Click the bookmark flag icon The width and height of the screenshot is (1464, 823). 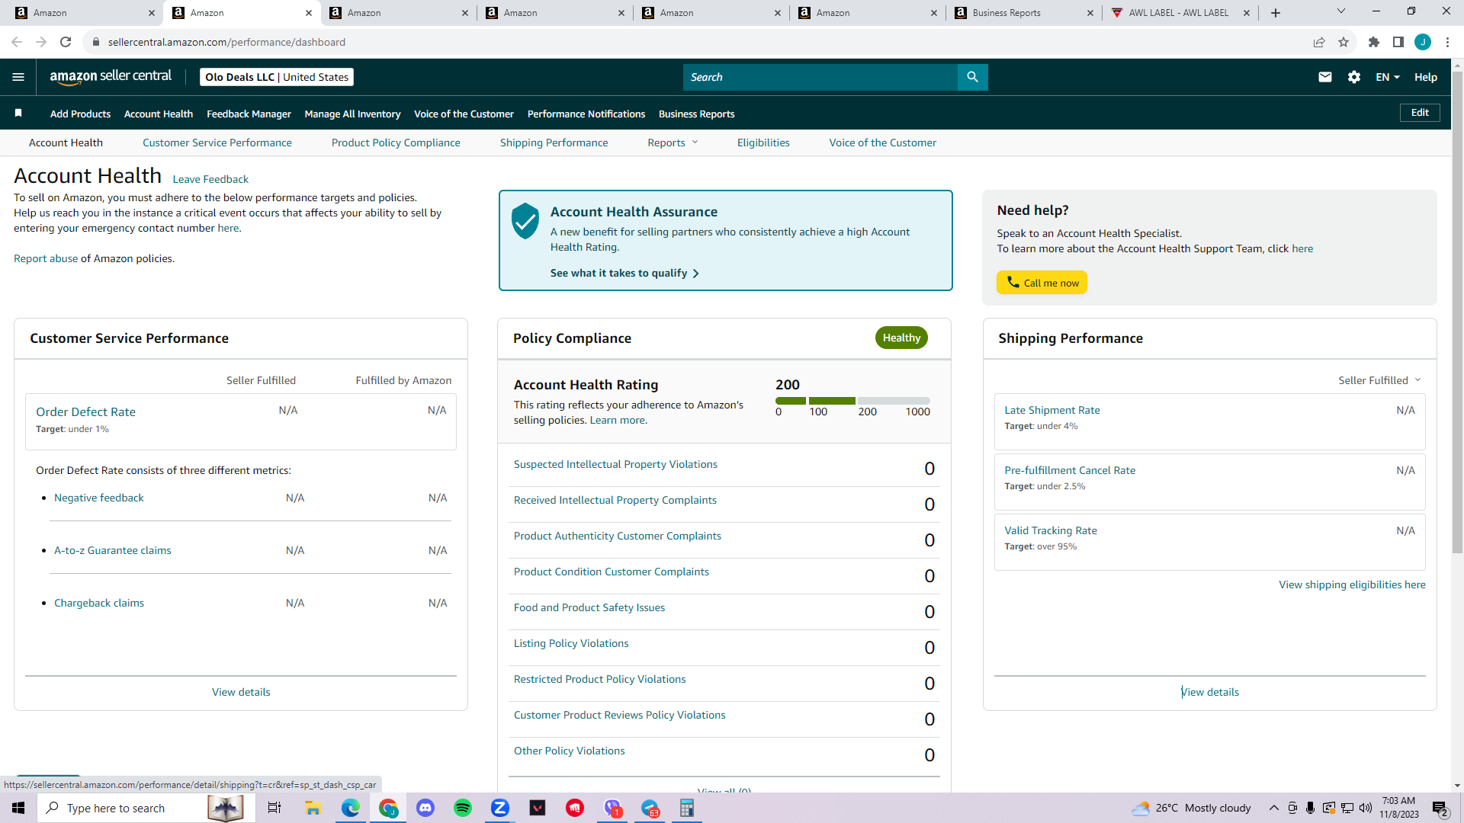click(18, 113)
